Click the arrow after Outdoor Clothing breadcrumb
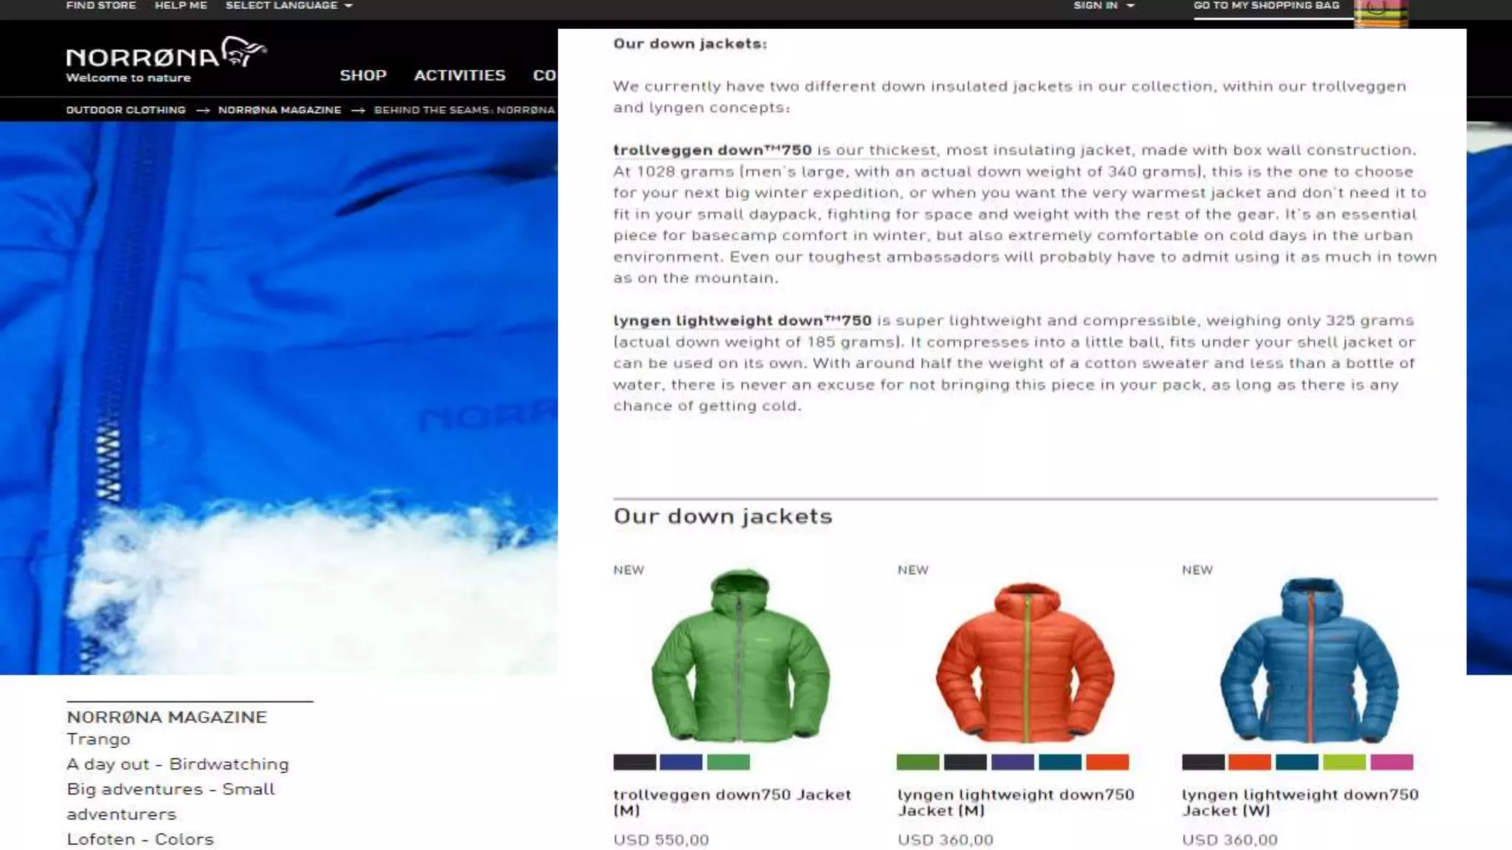Screen dimensions: 1512x850 coord(203,110)
